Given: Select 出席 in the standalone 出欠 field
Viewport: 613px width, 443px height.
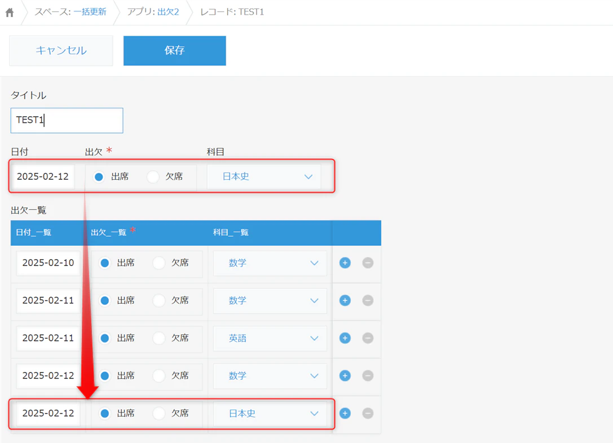Looking at the screenshot, I should click(99, 176).
